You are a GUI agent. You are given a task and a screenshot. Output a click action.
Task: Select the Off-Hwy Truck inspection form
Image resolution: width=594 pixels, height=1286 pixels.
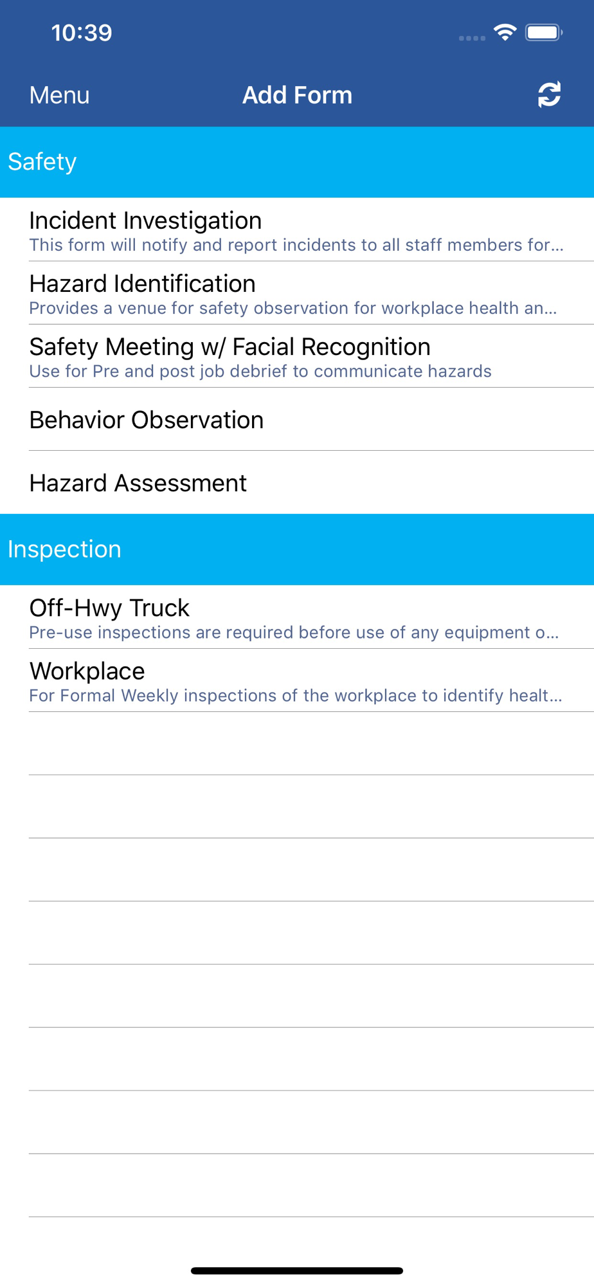pyautogui.click(x=297, y=617)
